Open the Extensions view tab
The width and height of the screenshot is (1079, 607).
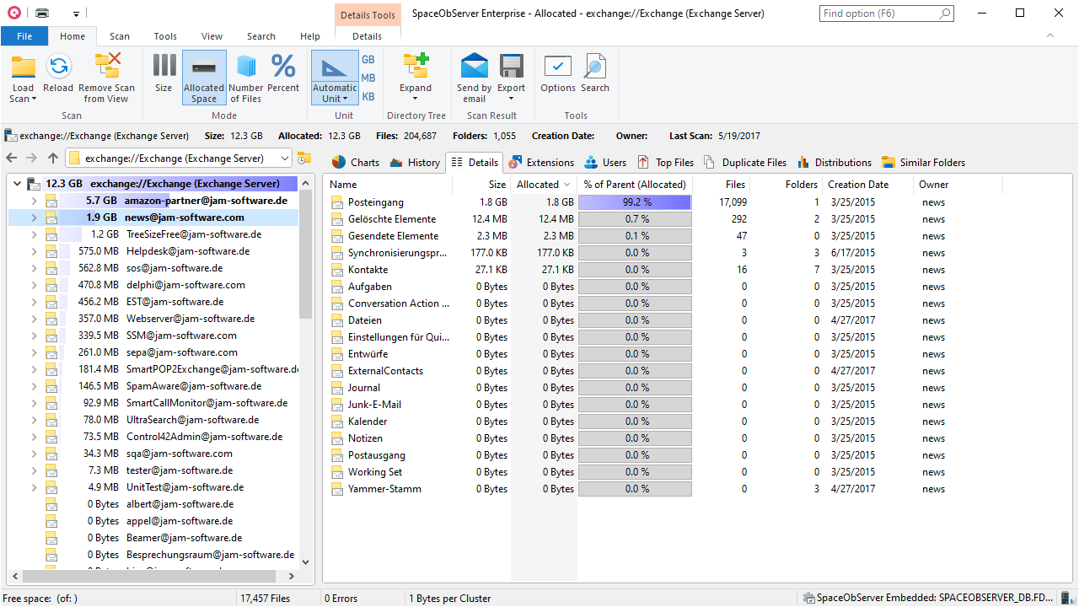pyautogui.click(x=541, y=163)
